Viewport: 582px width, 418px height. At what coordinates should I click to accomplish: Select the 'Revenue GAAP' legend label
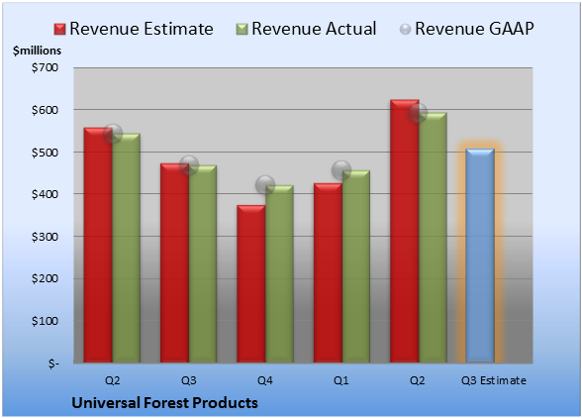[x=474, y=29]
